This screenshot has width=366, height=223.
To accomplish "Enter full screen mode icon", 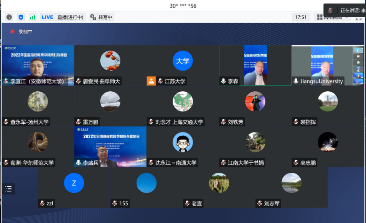I will tap(358, 18).
